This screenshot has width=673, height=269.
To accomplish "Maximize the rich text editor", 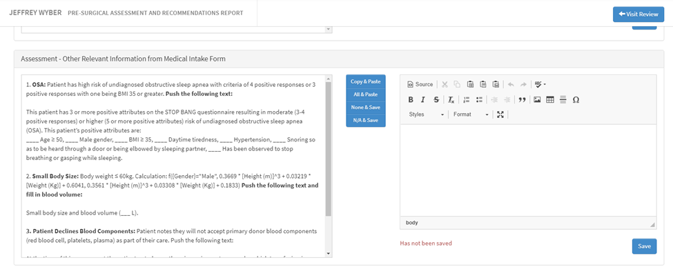I will (500, 114).
